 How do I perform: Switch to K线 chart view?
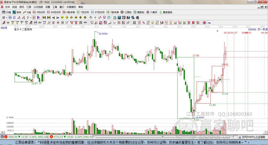[x=27, y=12]
